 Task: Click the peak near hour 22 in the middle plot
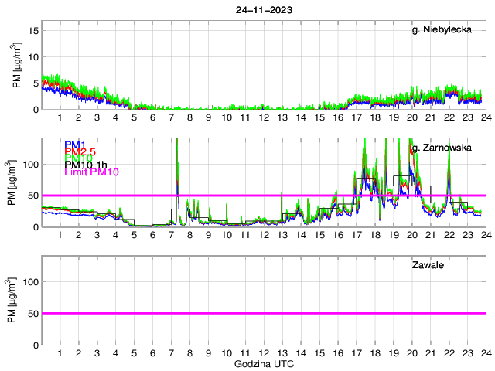(x=449, y=170)
